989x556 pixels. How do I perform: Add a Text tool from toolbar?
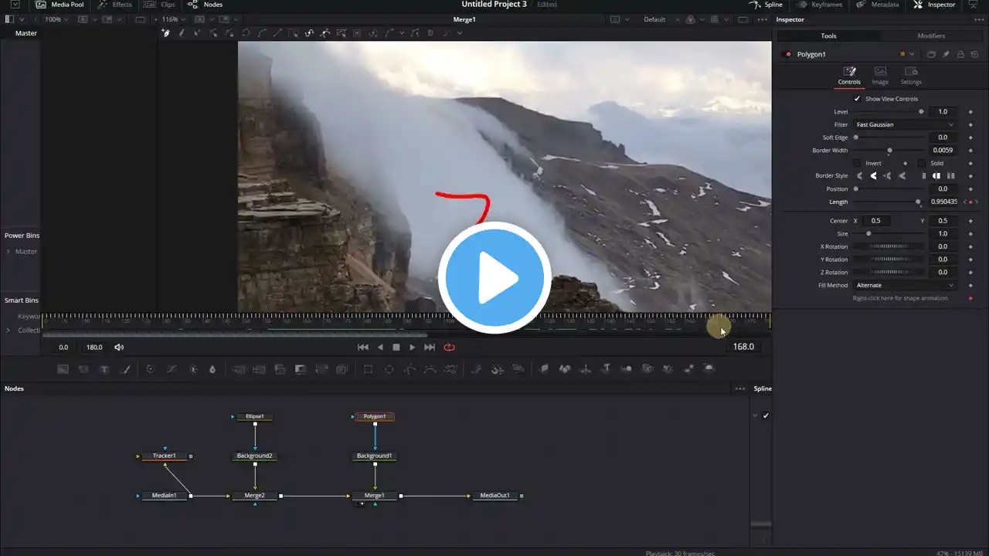(x=104, y=369)
